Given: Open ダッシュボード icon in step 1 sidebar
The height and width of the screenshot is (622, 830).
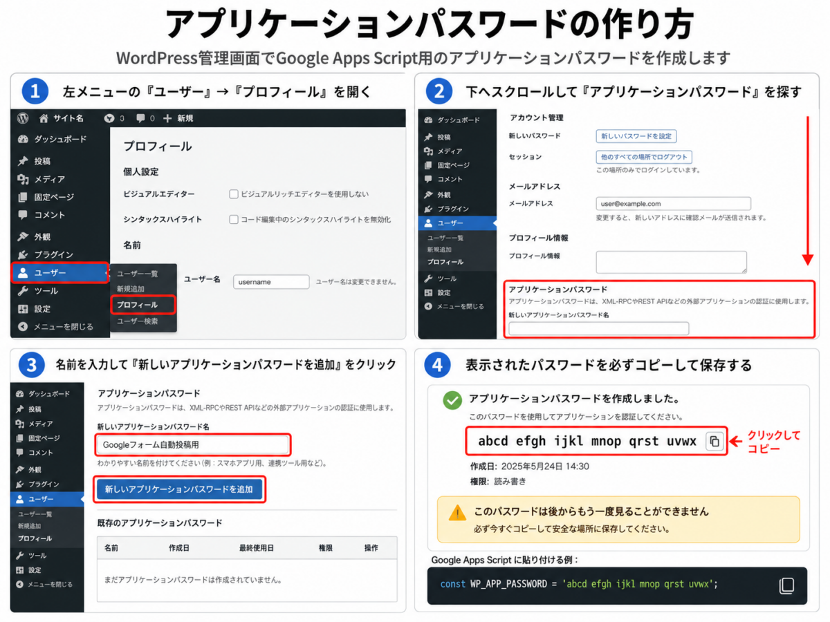Looking at the screenshot, I should [23, 139].
